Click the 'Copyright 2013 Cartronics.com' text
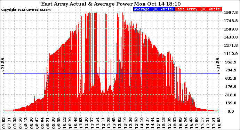Viewport: 240px width, 130px height. tap(26, 10)
